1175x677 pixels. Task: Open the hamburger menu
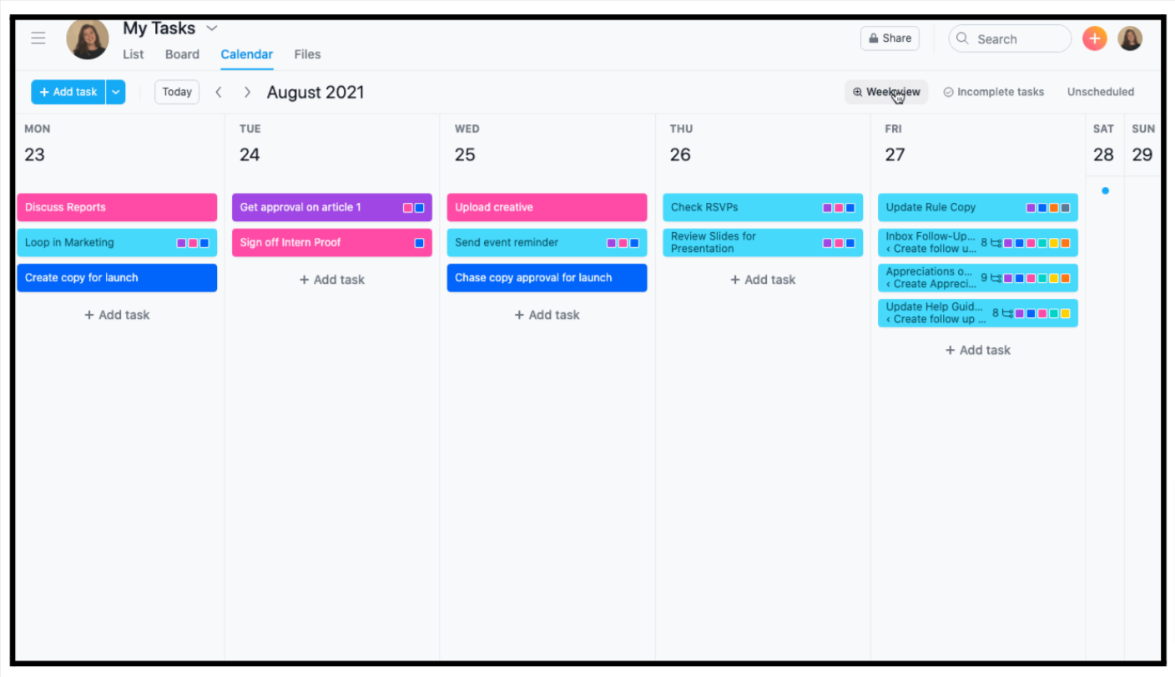coord(38,38)
